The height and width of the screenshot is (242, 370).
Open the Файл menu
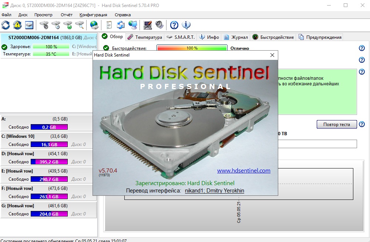coord(7,15)
